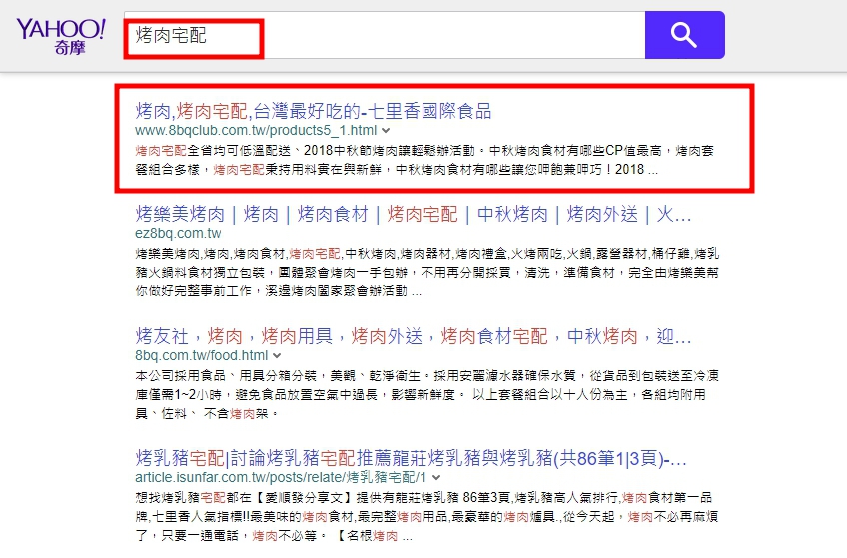Click the ez8bq.com.tw URL

[178, 234]
